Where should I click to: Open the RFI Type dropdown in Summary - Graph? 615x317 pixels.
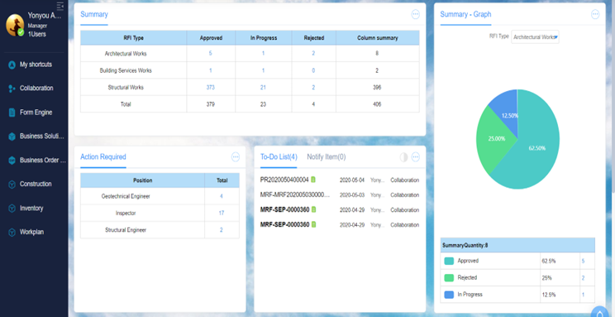[x=535, y=37]
